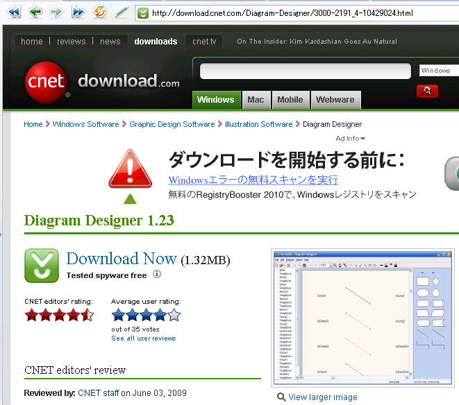The image size is (459, 405).
Task: Open the cnet tv nav item
Action: coord(204,41)
